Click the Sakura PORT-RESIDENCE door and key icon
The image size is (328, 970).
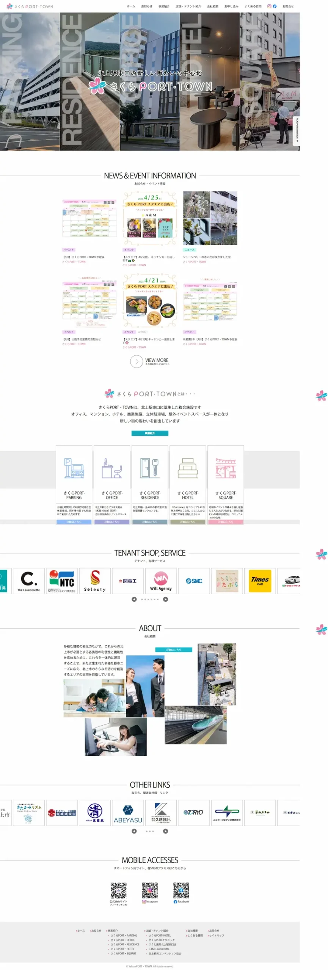[x=150, y=468]
